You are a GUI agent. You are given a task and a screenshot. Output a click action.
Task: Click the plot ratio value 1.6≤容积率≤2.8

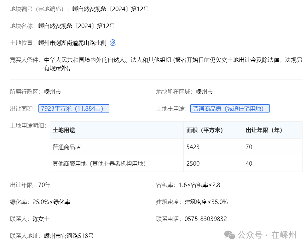coord(199,185)
